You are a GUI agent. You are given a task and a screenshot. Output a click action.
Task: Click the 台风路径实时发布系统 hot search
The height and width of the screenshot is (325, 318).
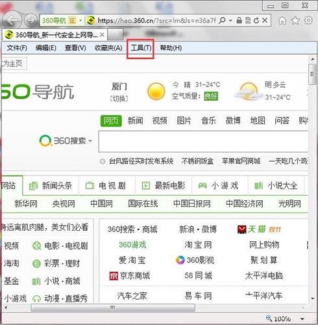coord(141,161)
